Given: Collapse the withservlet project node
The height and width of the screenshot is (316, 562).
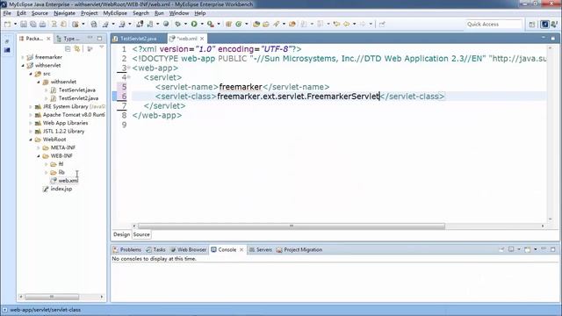Looking at the screenshot, I should point(23,65).
